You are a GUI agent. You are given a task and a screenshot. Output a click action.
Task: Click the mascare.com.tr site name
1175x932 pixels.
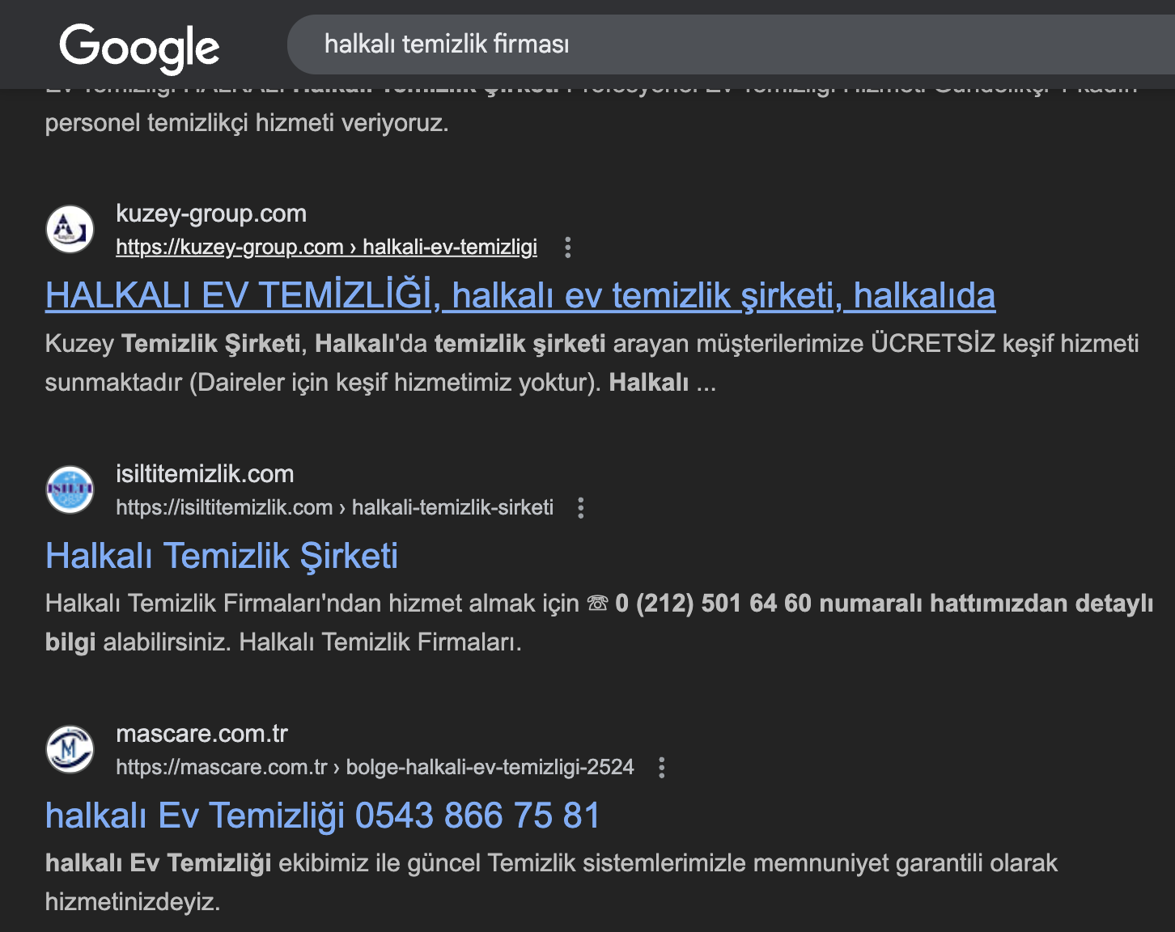tap(201, 734)
